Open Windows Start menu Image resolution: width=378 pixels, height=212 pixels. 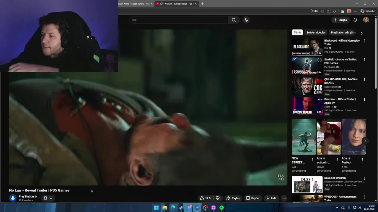157,208
